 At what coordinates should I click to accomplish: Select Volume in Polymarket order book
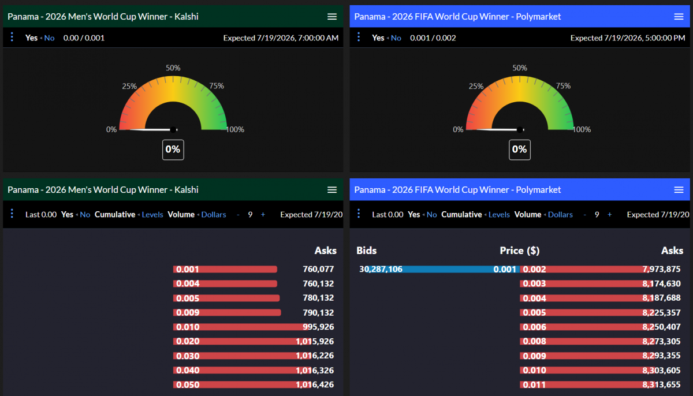(528, 215)
